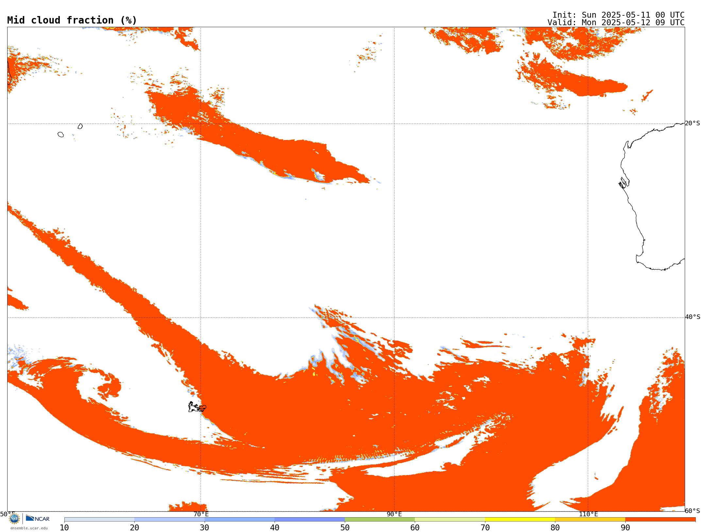Image resolution: width=706 pixels, height=532 pixels.
Task: Click the 40°S latitude label
Action: click(692, 317)
